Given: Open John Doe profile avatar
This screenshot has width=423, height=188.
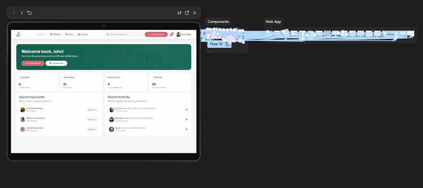Looking at the screenshot, I should (178, 35).
